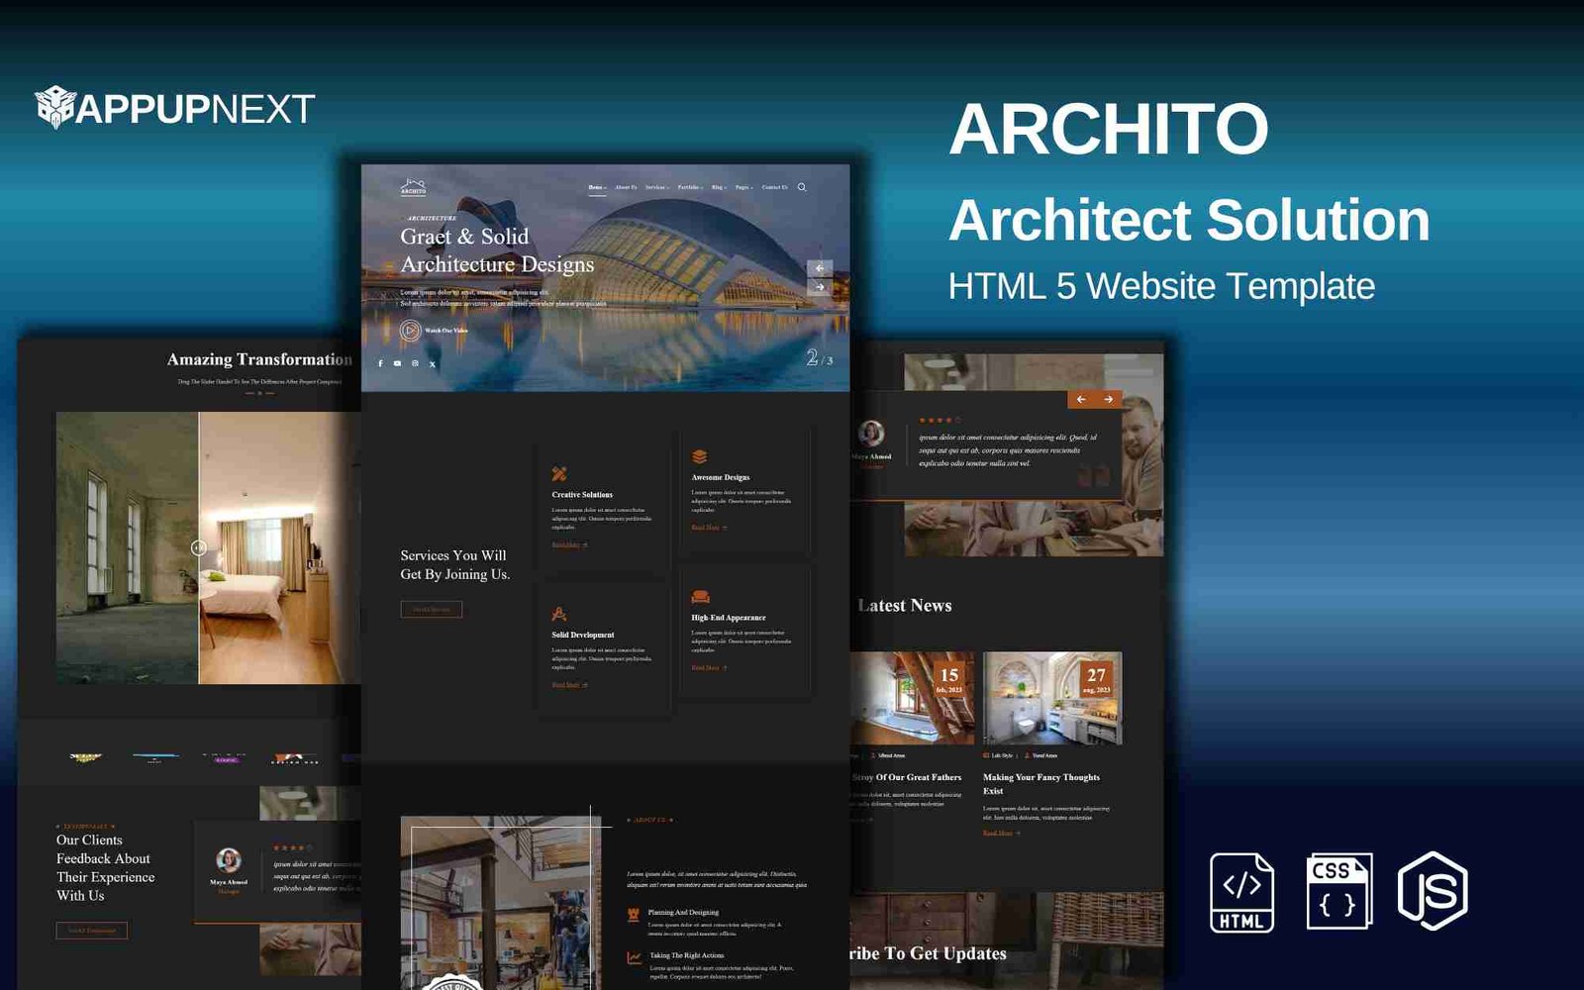
Task: Click the Creative Solutions card title
Action: [x=582, y=495]
